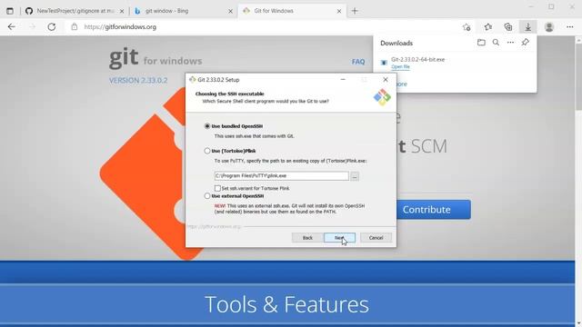Viewport: 582px width, 327px height.
Task: Search downloads in the Downloads panel
Action: tap(496, 43)
